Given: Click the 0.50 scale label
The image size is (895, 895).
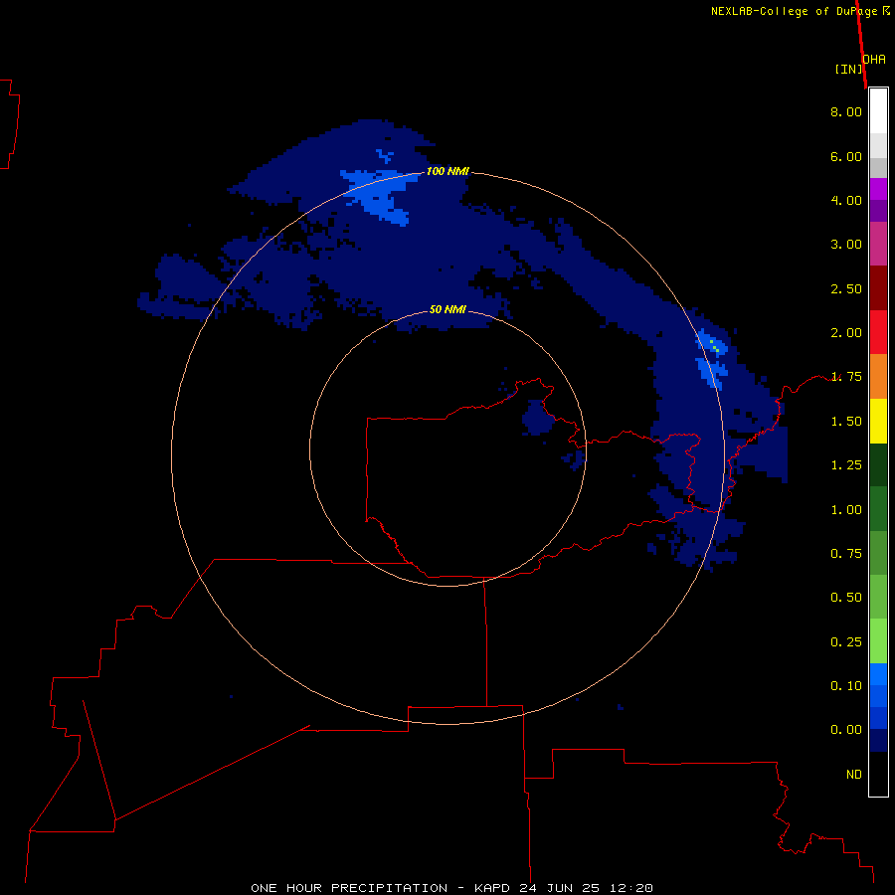Looking at the screenshot, I should coord(846,598).
